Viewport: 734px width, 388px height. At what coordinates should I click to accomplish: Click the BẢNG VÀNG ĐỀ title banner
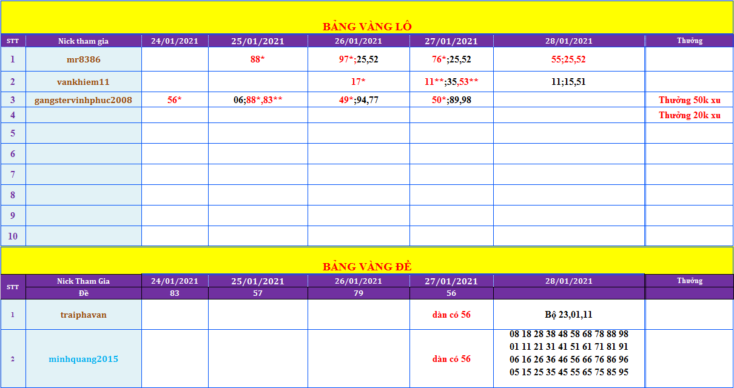tap(366, 266)
